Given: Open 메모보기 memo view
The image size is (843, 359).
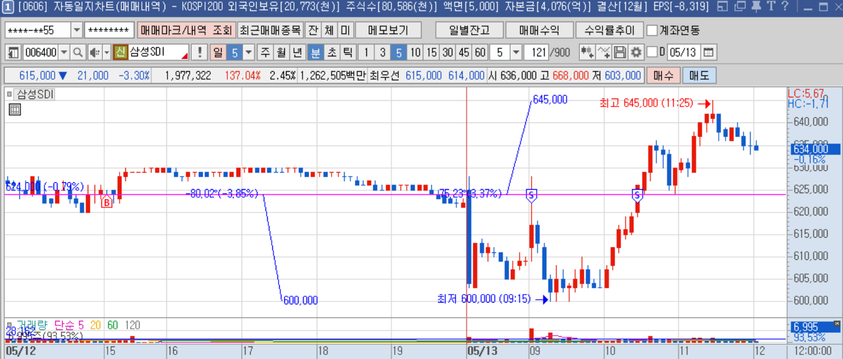Looking at the screenshot, I should [x=388, y=30].
